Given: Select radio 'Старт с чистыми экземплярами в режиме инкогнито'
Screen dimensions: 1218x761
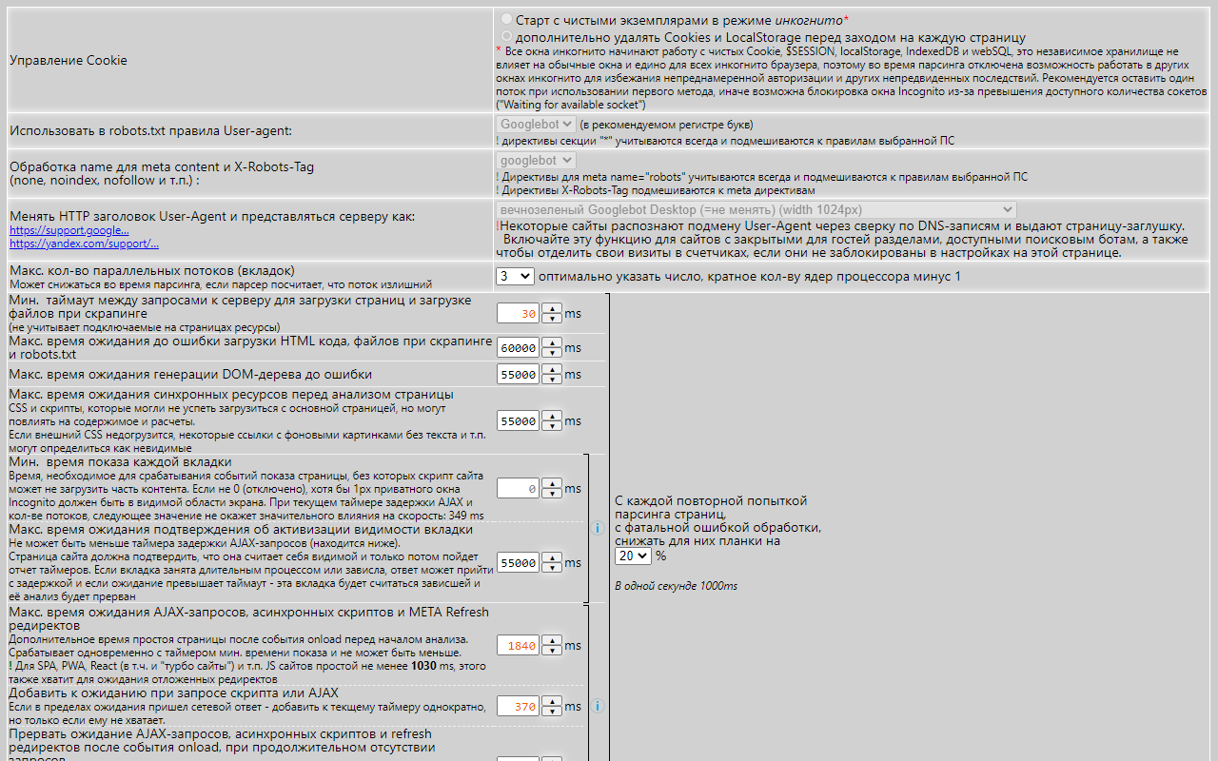Looking at the screenshot, I should coord(506,19).
